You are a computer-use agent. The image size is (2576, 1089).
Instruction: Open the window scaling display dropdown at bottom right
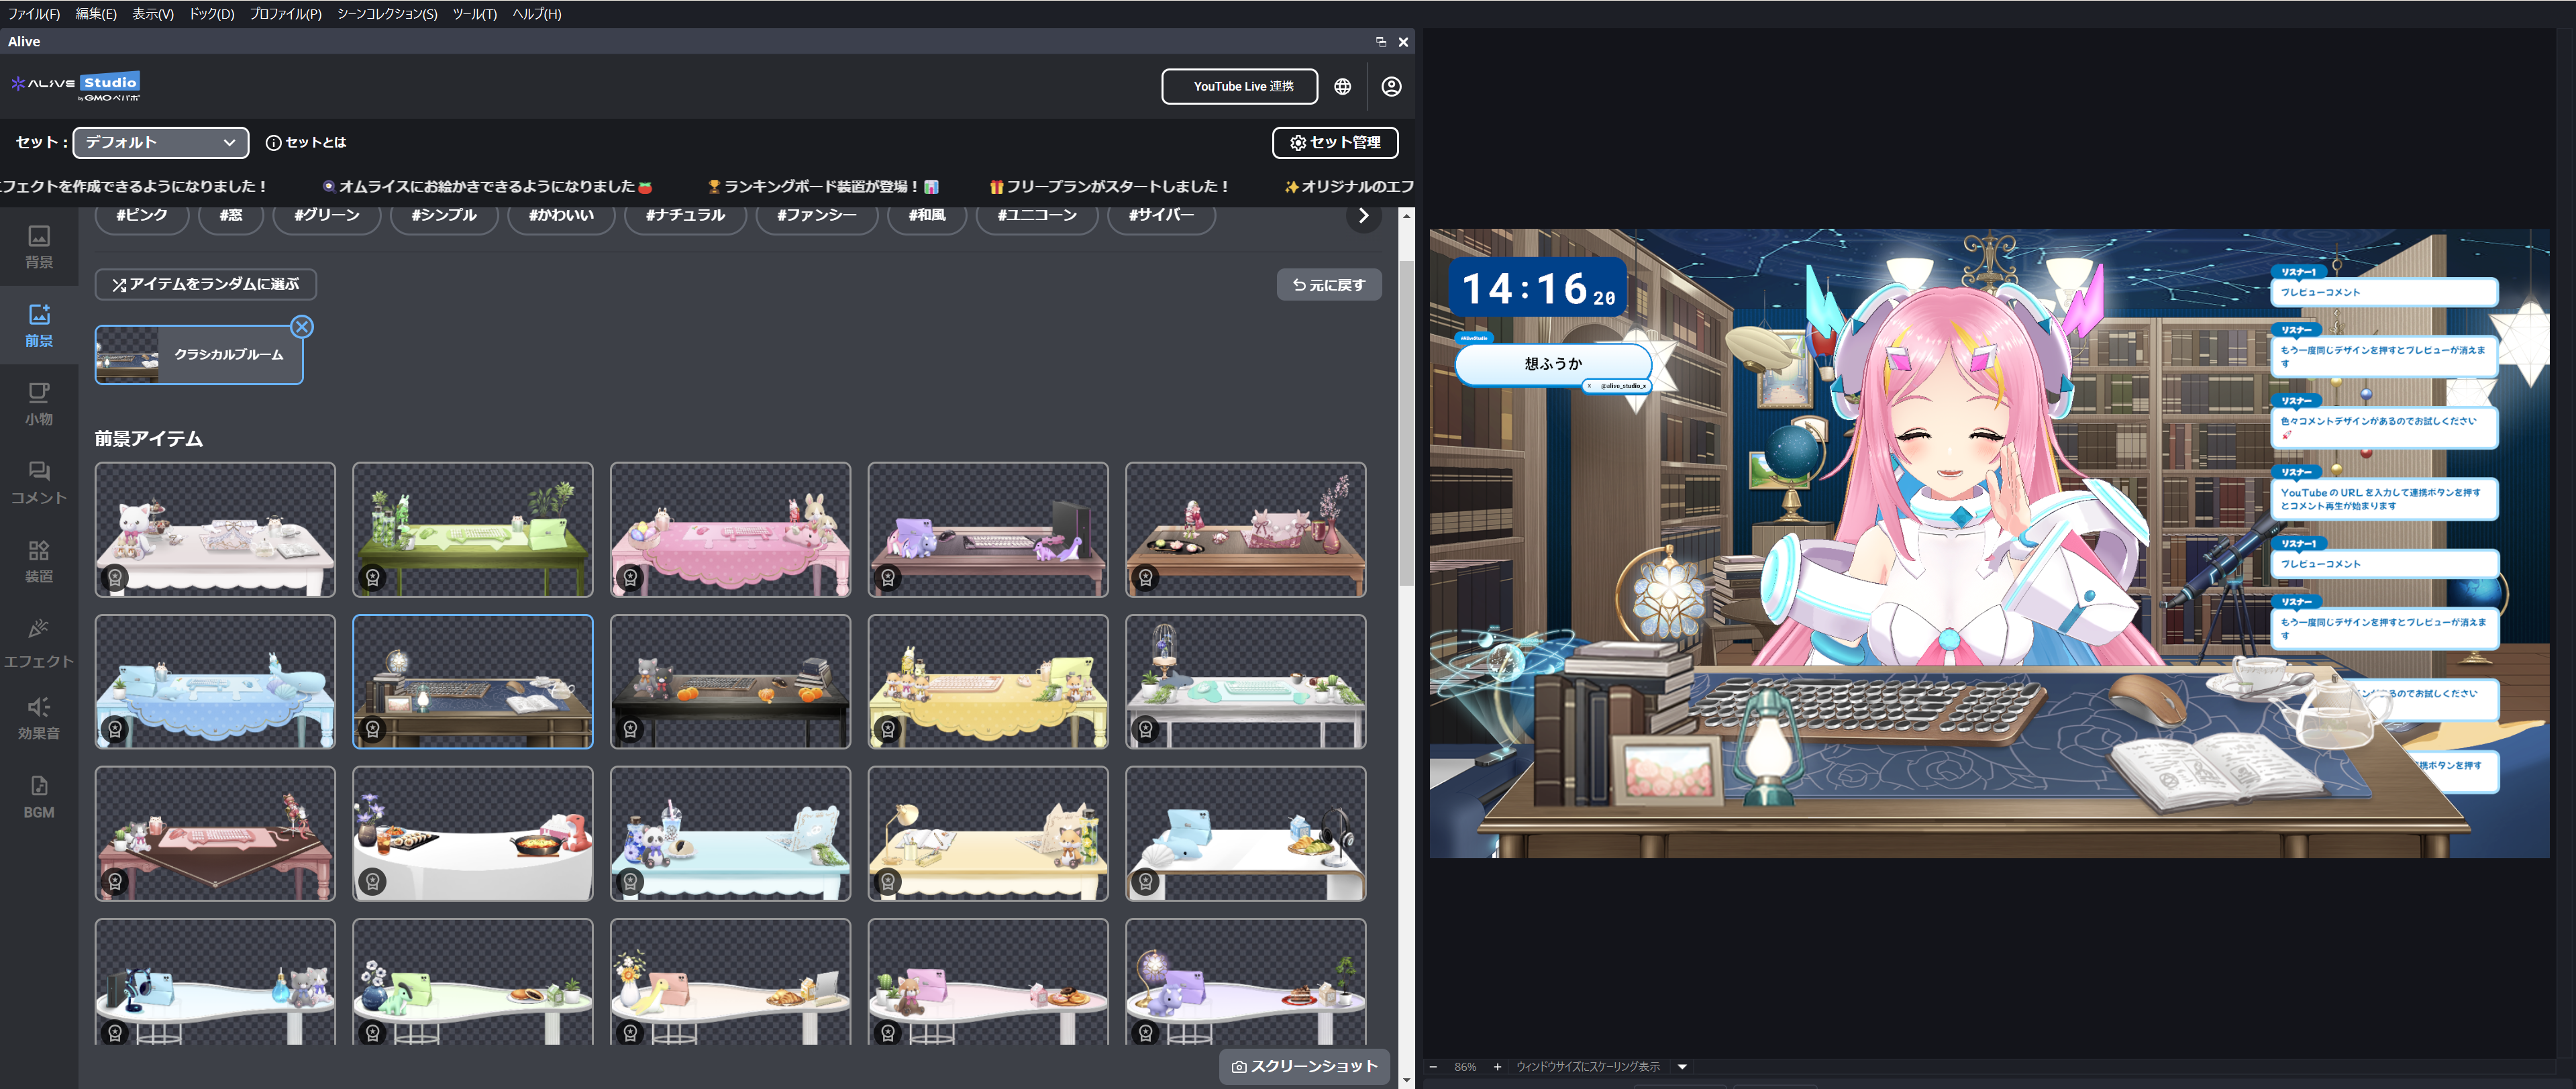pos(1682,1066)
